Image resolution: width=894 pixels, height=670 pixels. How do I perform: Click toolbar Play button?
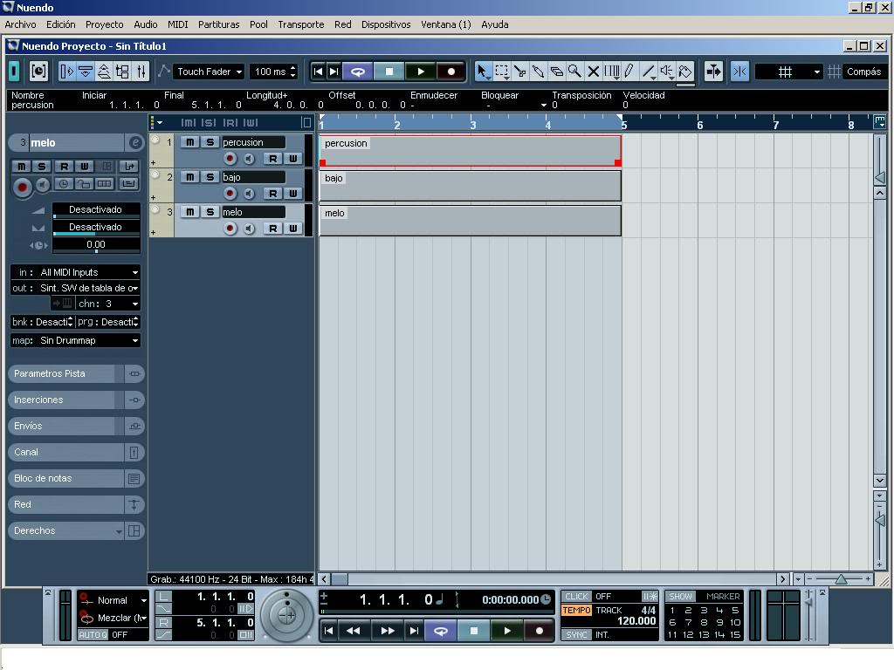[x=420, y=72]
